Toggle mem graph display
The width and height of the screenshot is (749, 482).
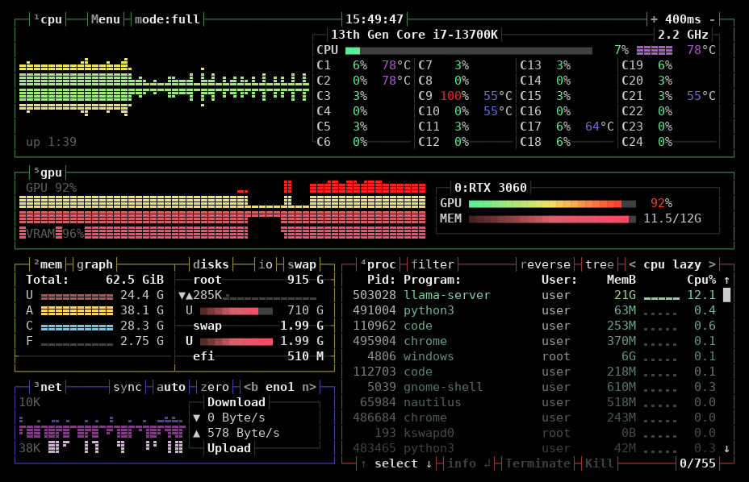(x=94, y=265)
